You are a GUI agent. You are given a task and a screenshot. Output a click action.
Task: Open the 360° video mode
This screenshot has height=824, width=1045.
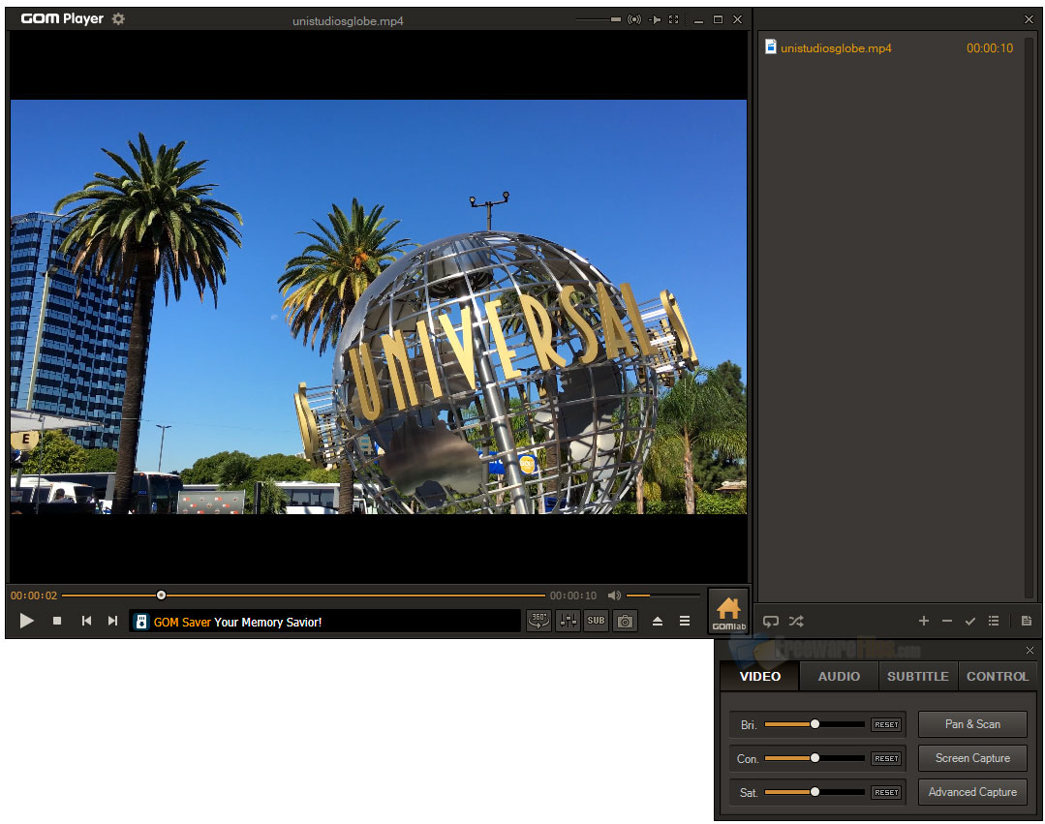(538, 621)
